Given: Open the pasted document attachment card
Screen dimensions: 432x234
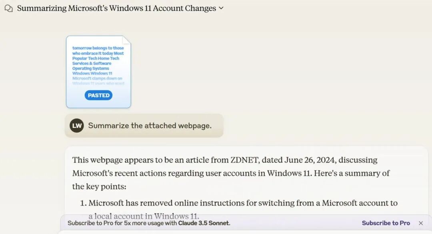Looking at the screenshot, I should [98, 72].
